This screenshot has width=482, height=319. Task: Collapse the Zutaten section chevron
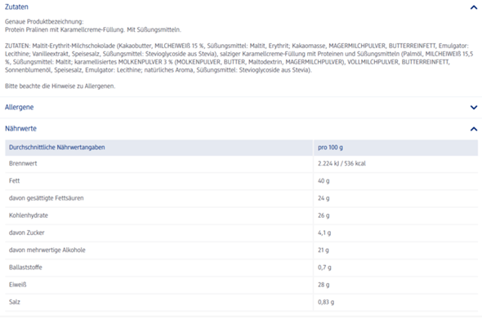[x=474, y=7]
